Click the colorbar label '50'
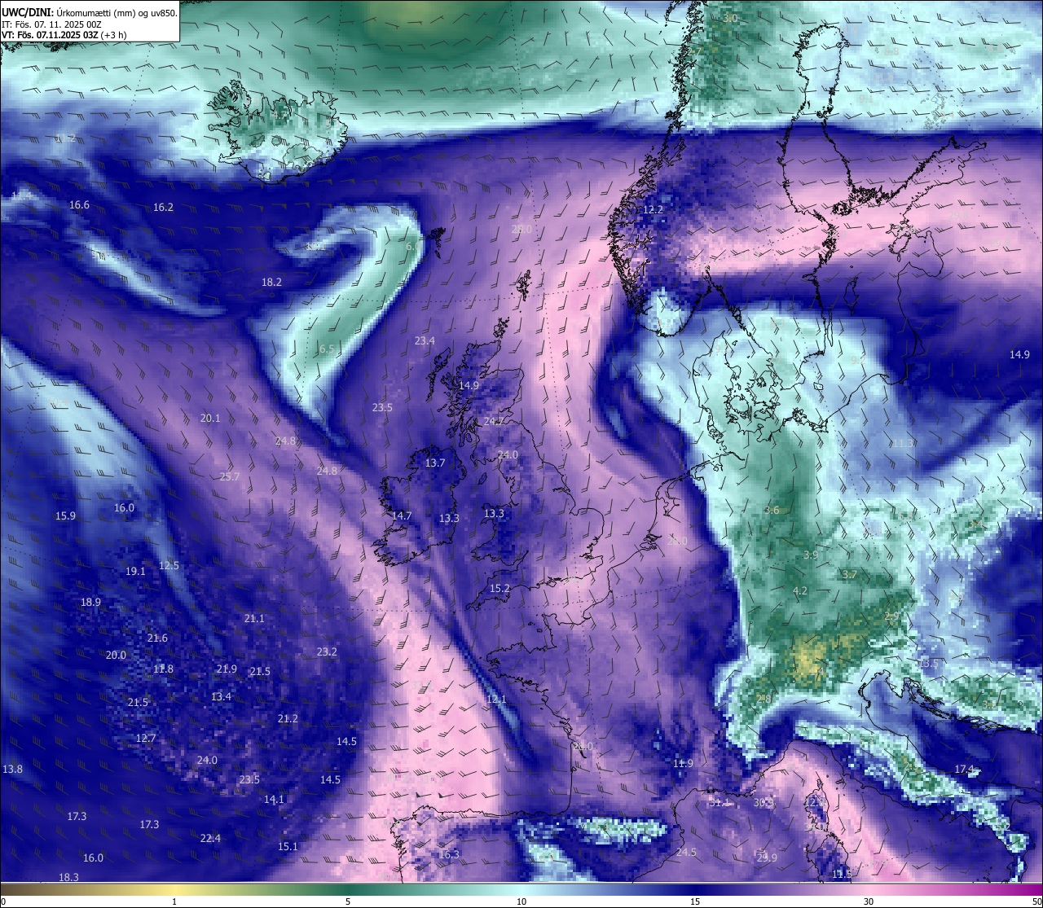Viewport: 1043px width, 908px height. tap(1036, 901)
